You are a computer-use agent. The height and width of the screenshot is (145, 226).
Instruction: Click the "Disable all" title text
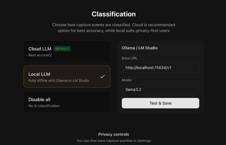point(39,99)
